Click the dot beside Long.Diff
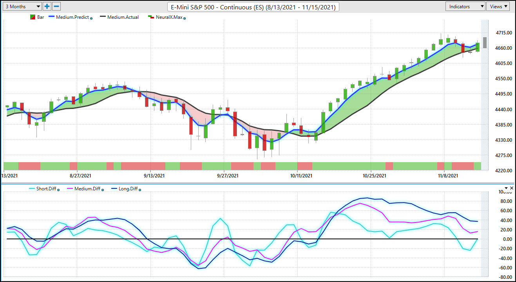Image resolution: width=516 pixels, height=282 pixels. tap(140, 190)
